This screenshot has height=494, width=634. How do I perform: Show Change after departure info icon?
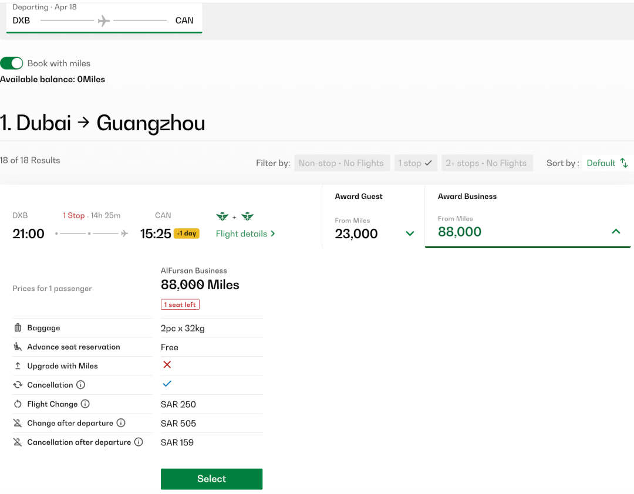click(121, 423)
